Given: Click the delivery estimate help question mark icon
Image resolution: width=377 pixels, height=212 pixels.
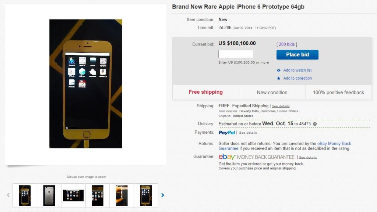Looking at the screenshot, I should click(315, 124).
